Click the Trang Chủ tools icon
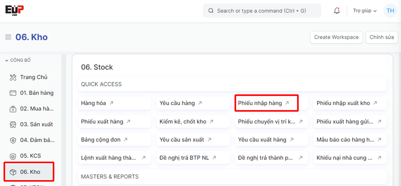401x186 pixels. click(x=13, y=77)
